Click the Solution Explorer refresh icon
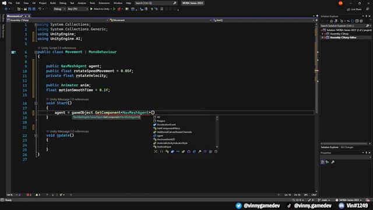Screen dimensions: 373x210 (x=353, y=21)
